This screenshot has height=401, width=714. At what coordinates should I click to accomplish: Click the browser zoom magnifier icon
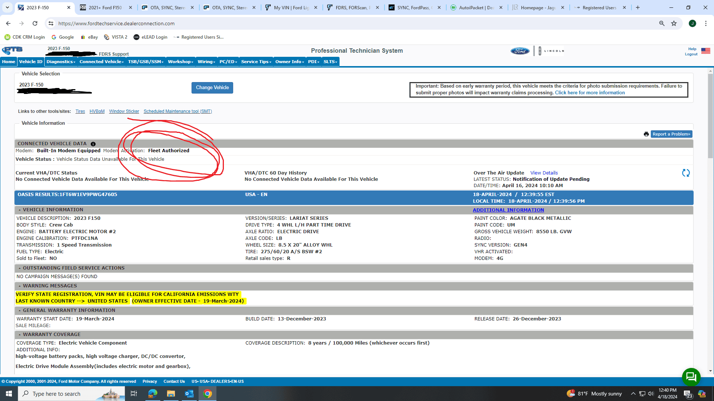tap(662, 23)
